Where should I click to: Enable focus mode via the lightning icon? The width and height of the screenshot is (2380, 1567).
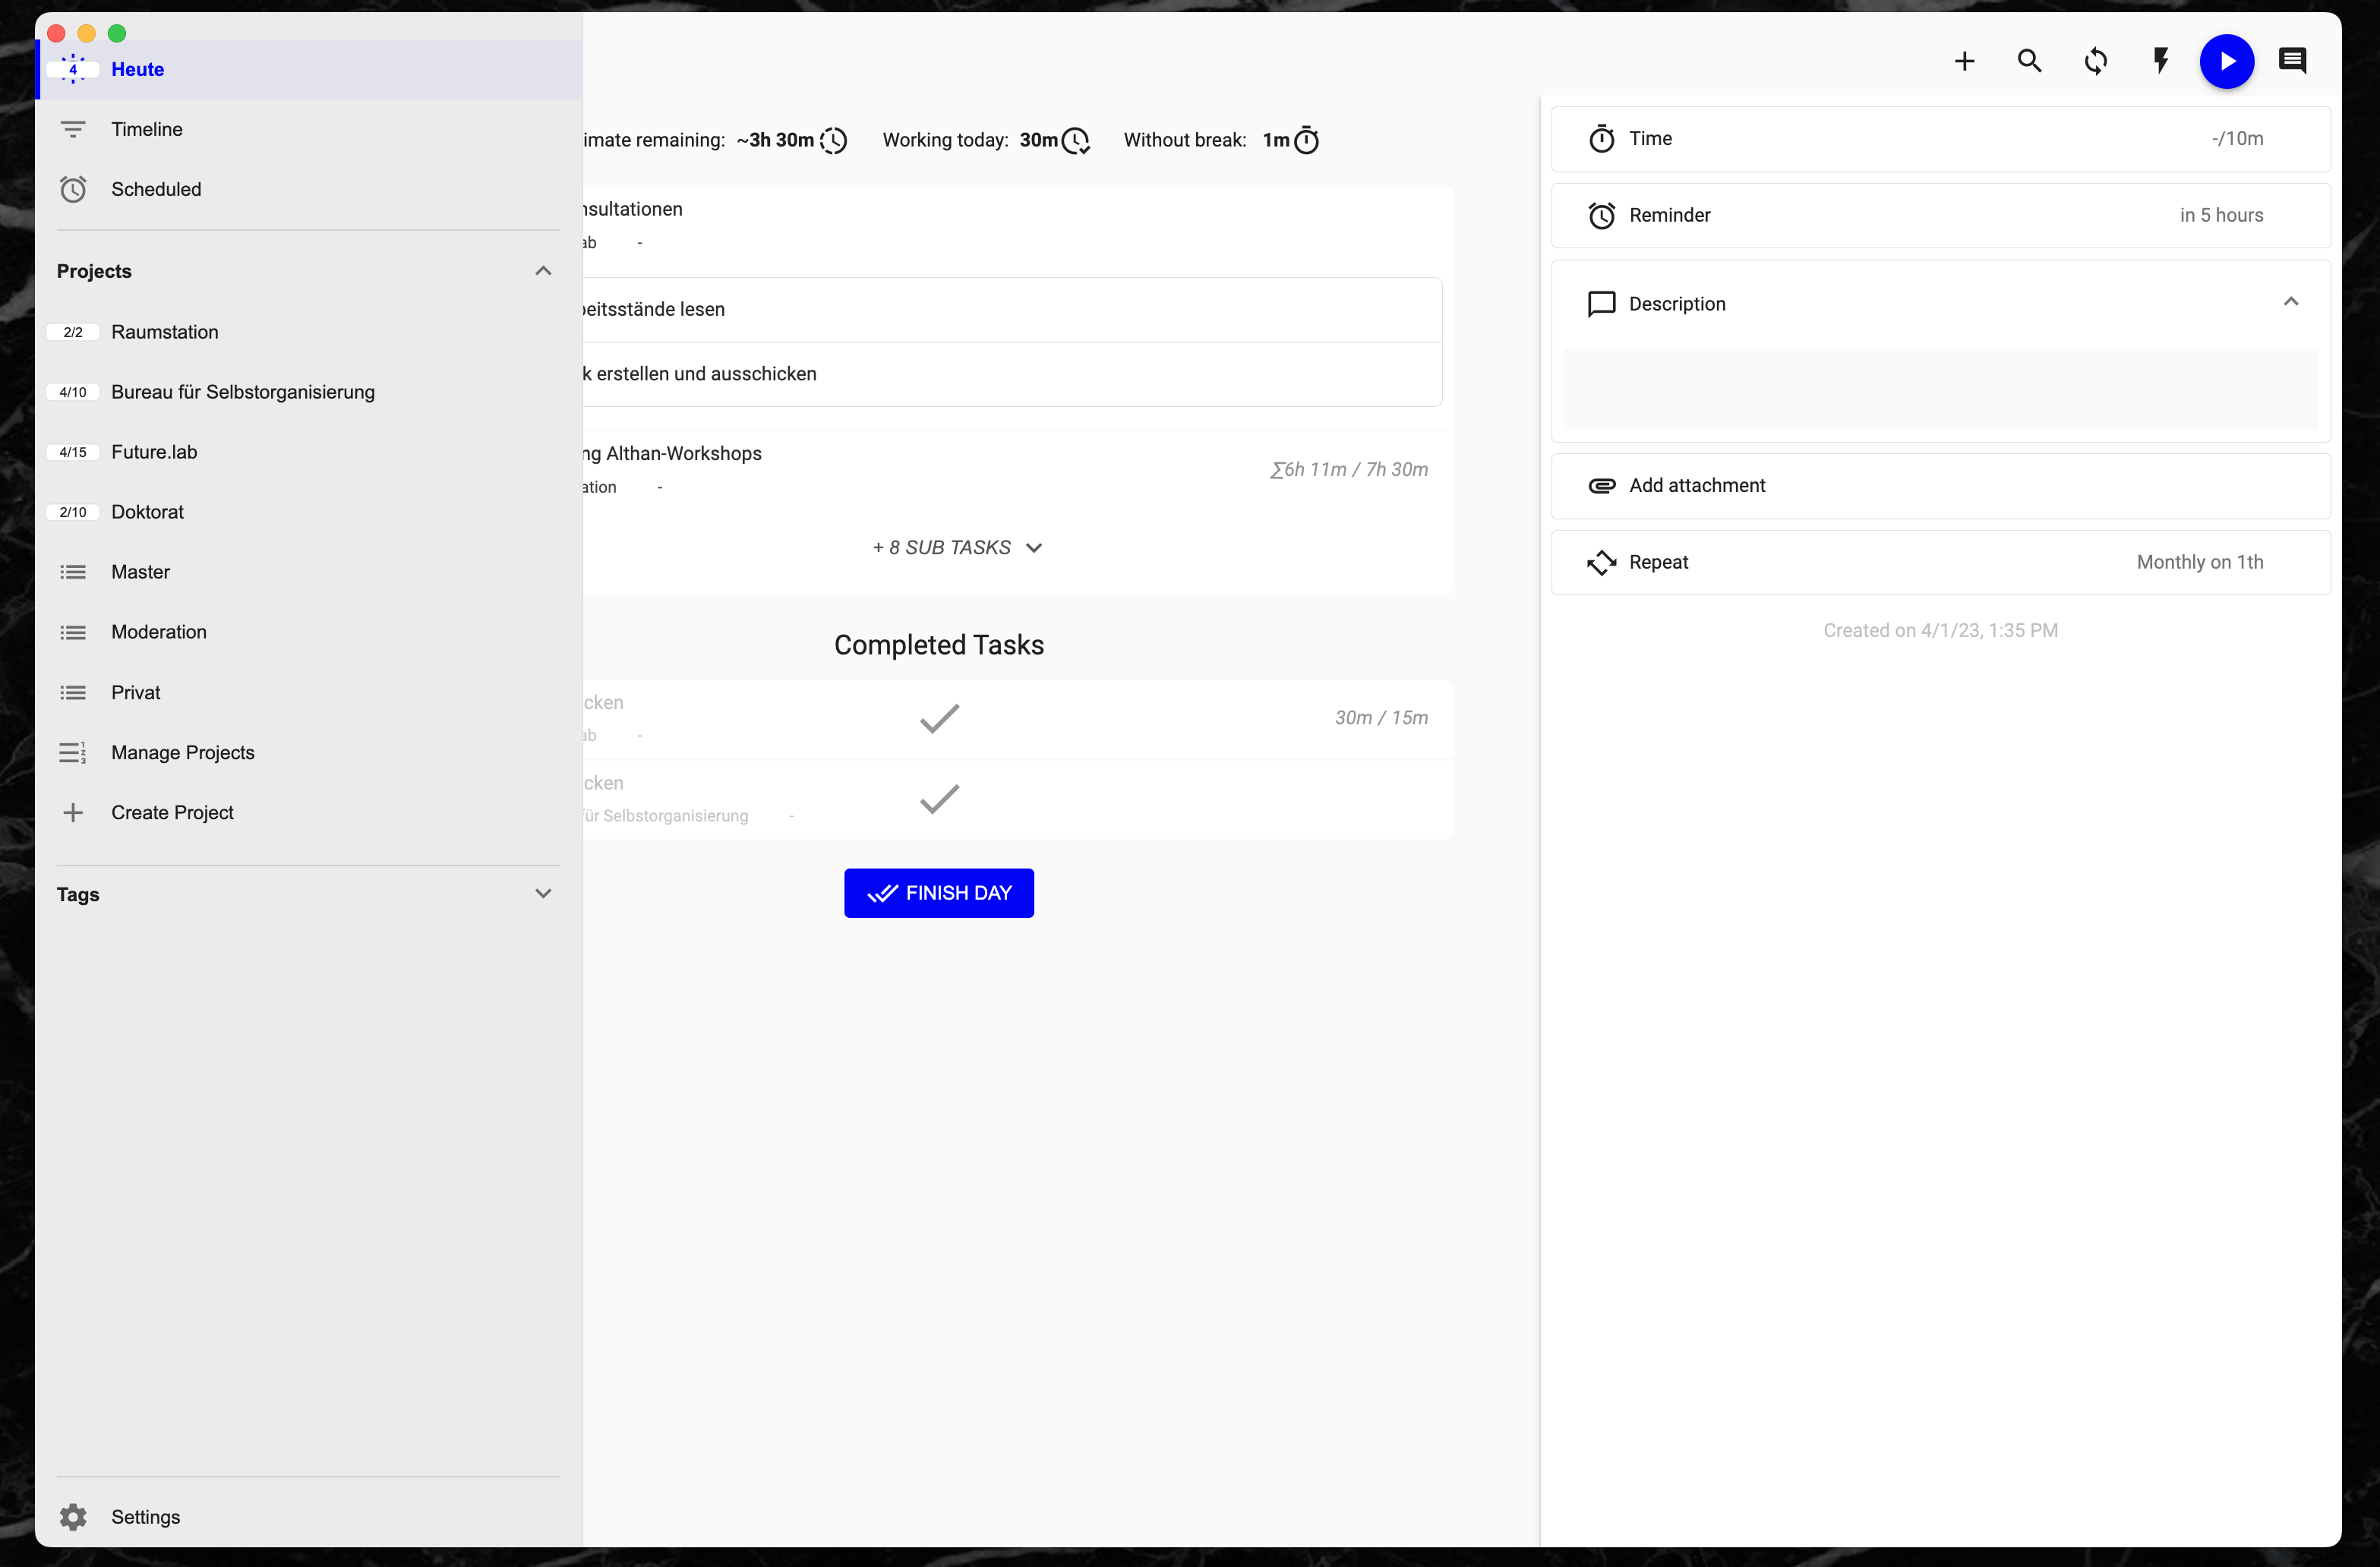point(2161,61)
